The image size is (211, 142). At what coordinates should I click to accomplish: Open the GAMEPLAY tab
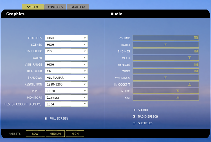click(x=78, y=7)
